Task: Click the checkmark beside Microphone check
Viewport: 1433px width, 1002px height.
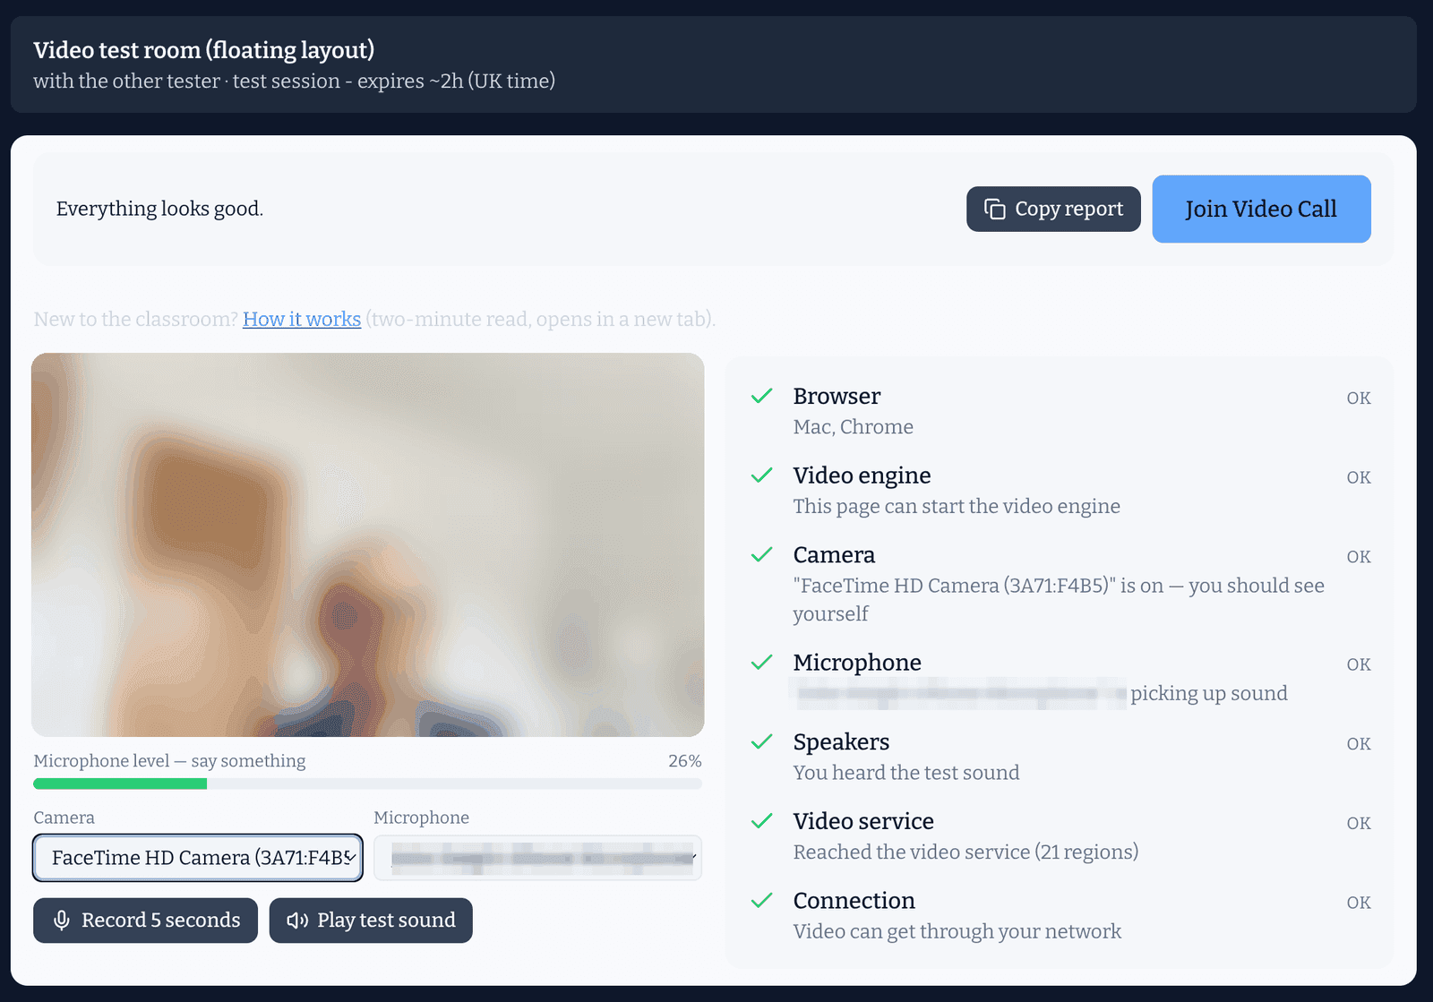Action: click(762, 663)
